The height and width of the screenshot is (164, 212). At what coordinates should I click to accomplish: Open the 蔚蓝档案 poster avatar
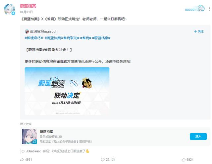[x=10, y=10]
